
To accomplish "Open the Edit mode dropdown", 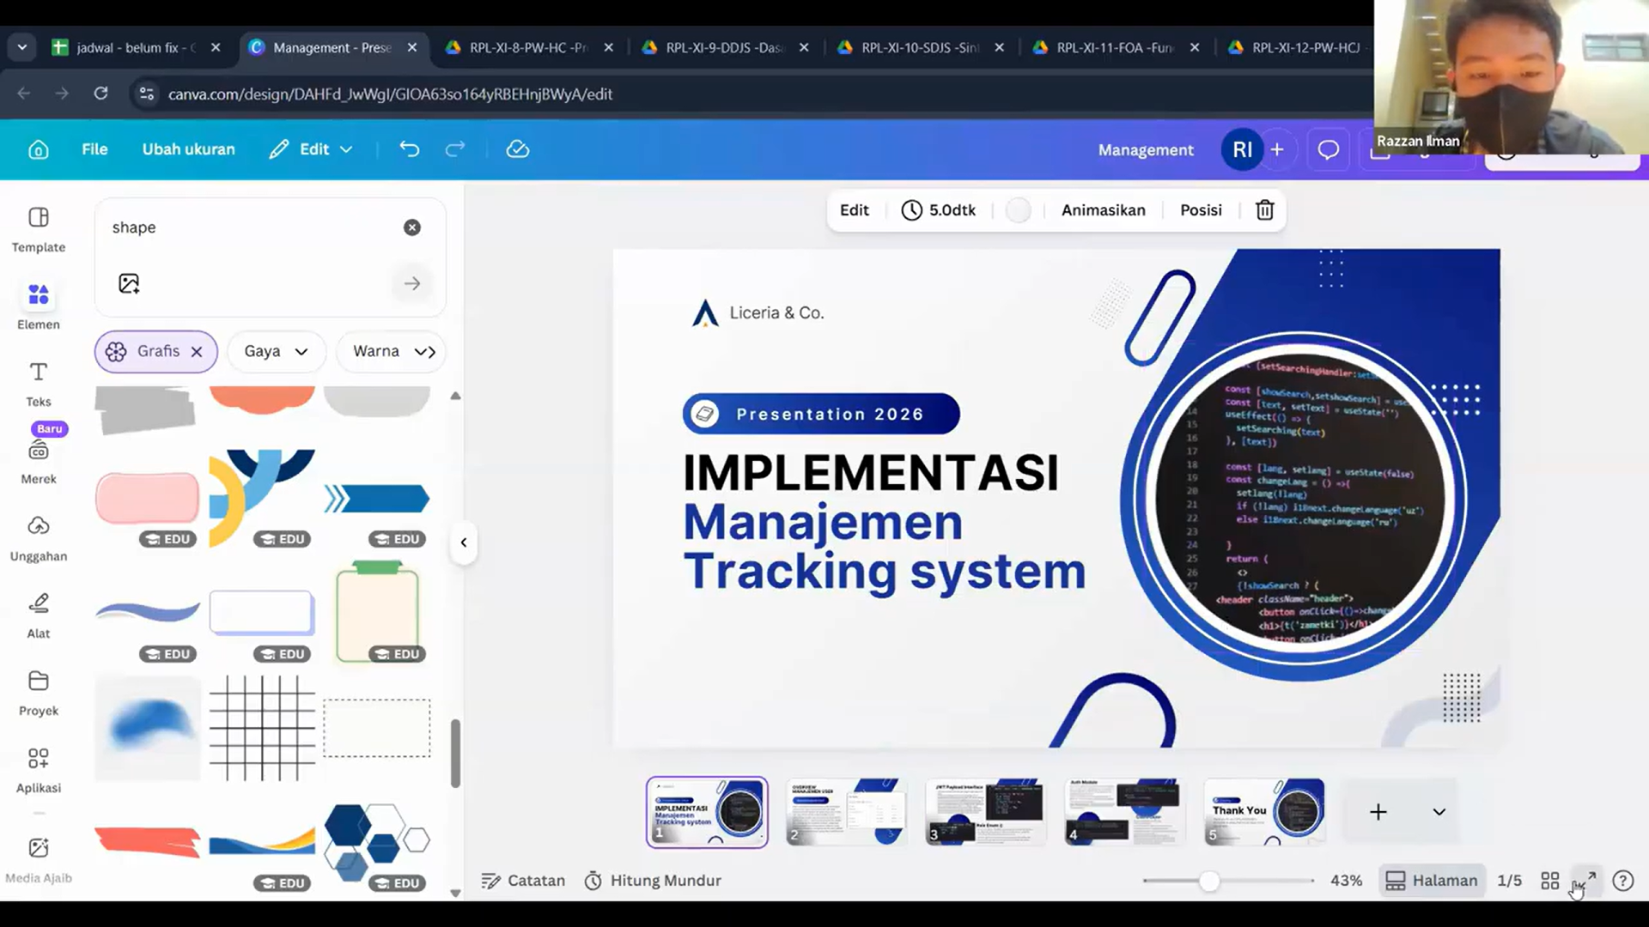I will point(313,149).
